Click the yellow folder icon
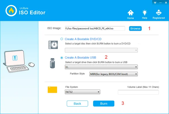The image size is (169, 114). [52, 90]
